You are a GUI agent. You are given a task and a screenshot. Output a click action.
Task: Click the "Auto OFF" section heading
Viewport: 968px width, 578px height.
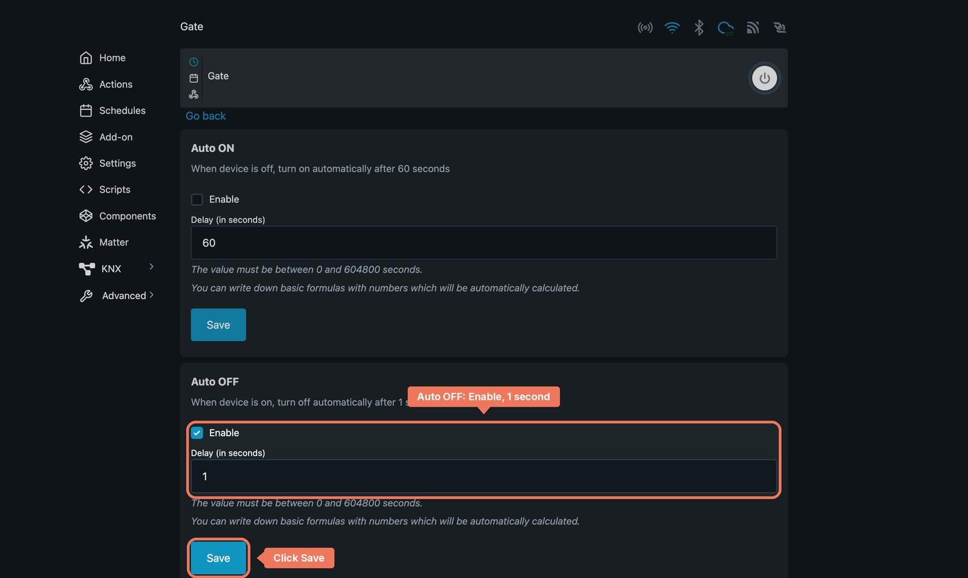click(215, 382)
